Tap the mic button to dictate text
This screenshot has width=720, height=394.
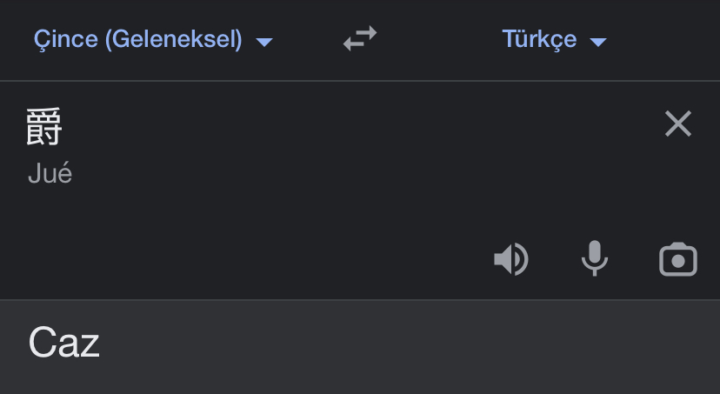click(595, 258)
